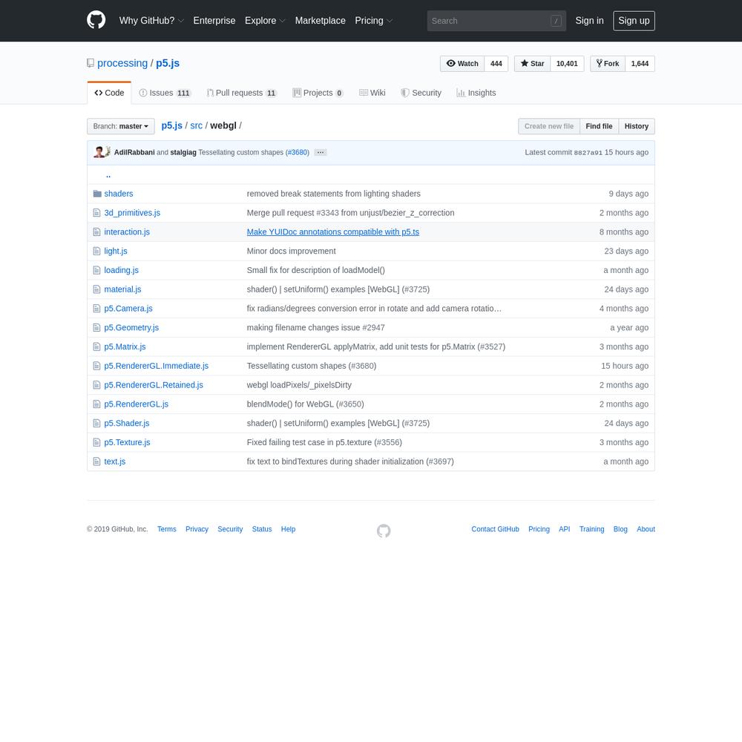Click the repository icon beside processing
Viewport: 742px width, 742px height.
click(91, 63)
